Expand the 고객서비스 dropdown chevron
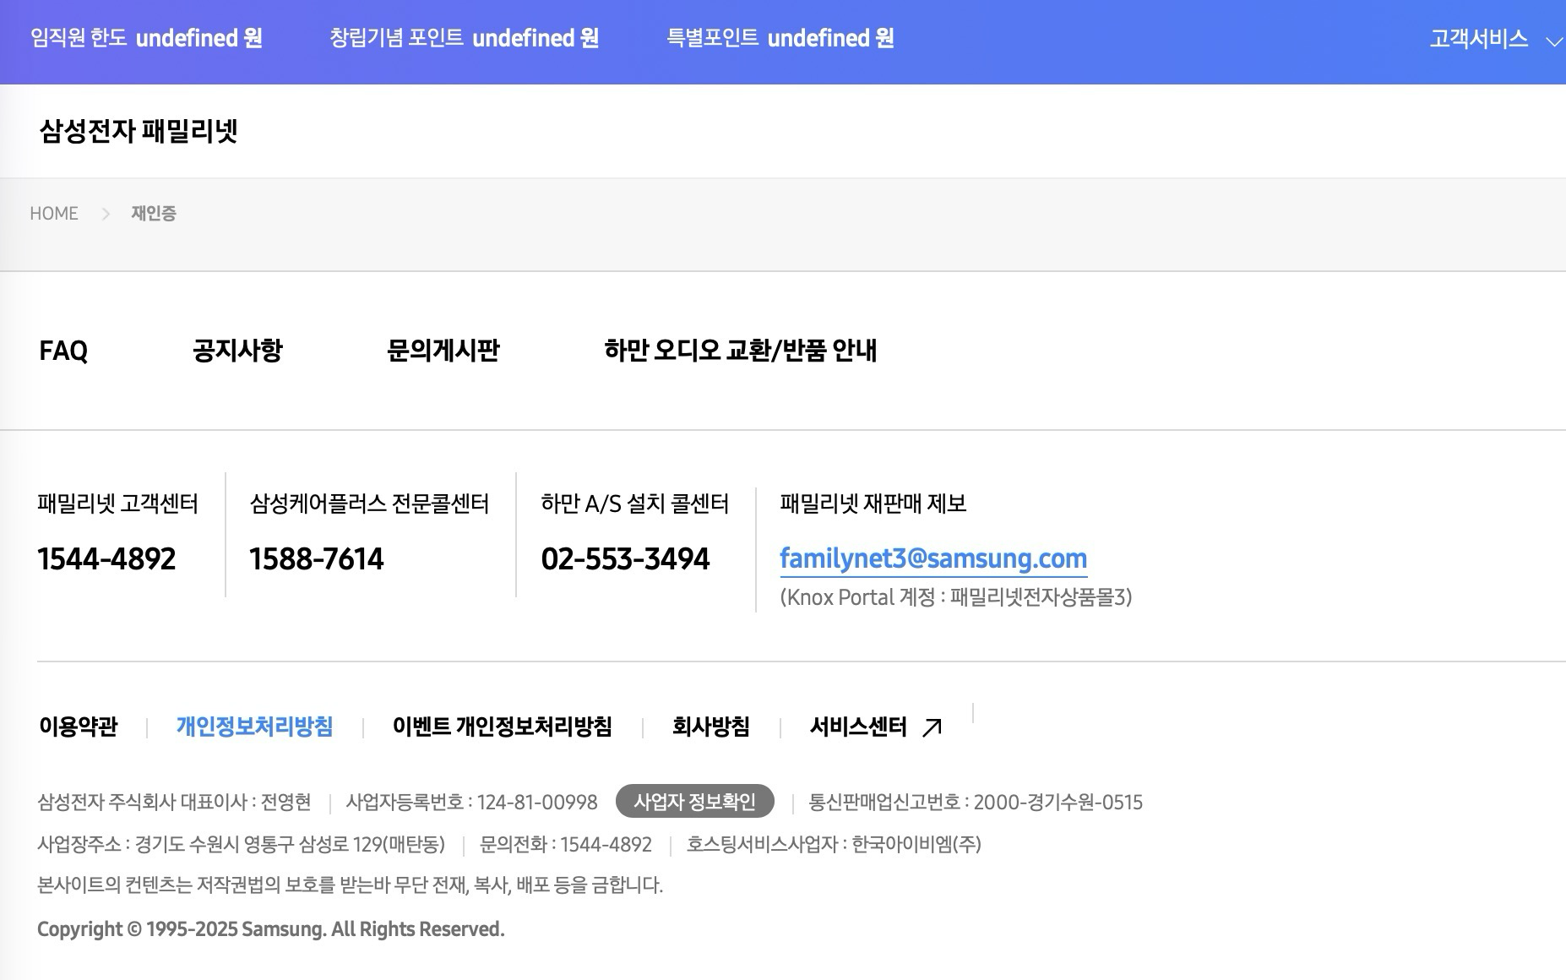The height and width of the screenshot is (980, 1566). (x=1553, y=41)
